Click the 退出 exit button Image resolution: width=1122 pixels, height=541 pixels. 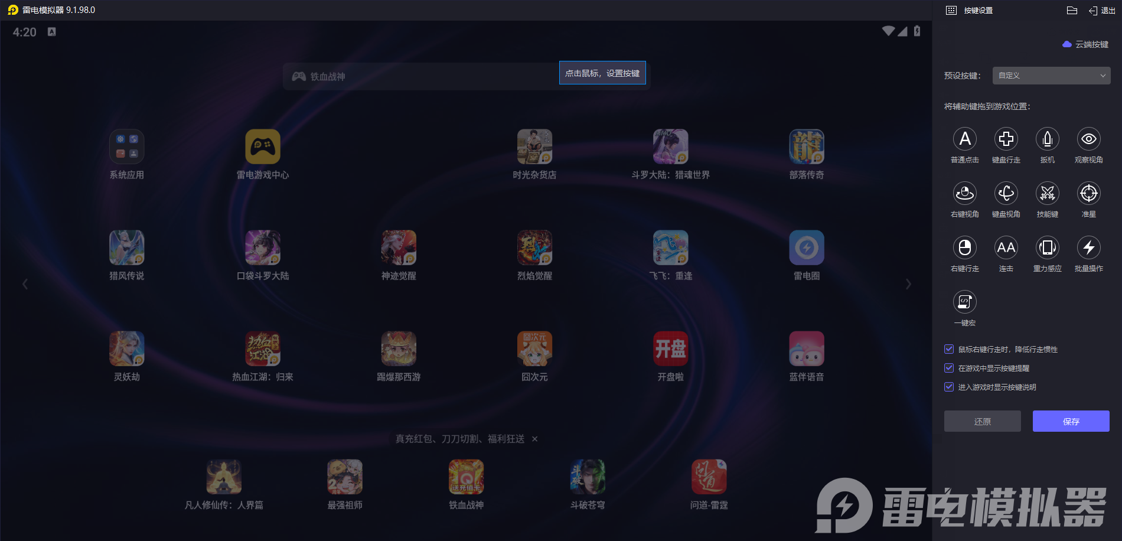point(1102,10)
